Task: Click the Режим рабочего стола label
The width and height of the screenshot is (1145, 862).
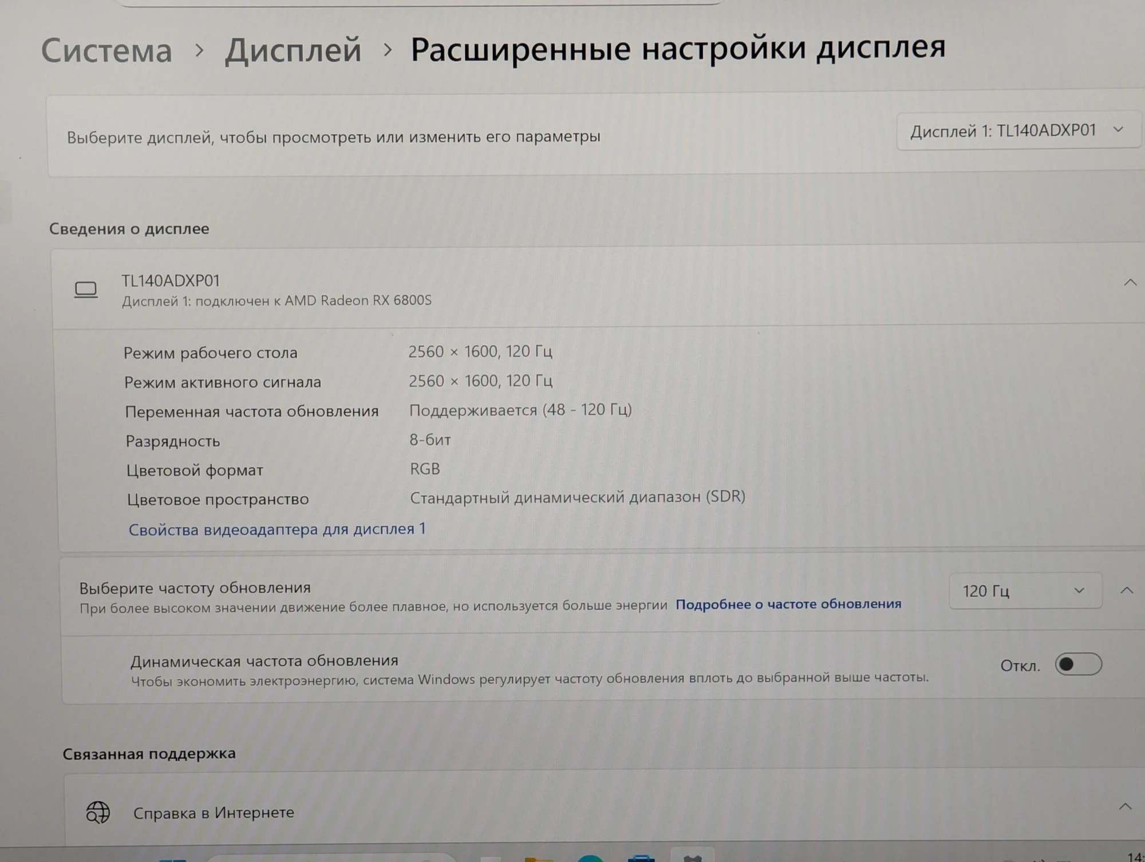Action: [211, 353]
